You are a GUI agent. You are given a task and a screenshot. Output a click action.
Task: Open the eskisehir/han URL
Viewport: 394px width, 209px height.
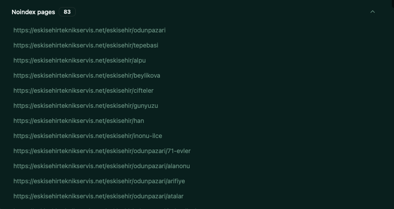tap(79, 121)
